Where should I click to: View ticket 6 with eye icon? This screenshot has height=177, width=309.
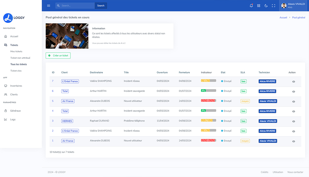pyautogui.click(x=294, y=92)
